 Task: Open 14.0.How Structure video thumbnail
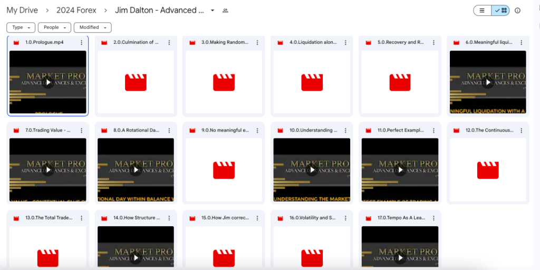[136, 247]
